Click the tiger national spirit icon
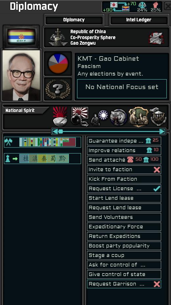Screen dimensions: 171x305 pos(118,117)
